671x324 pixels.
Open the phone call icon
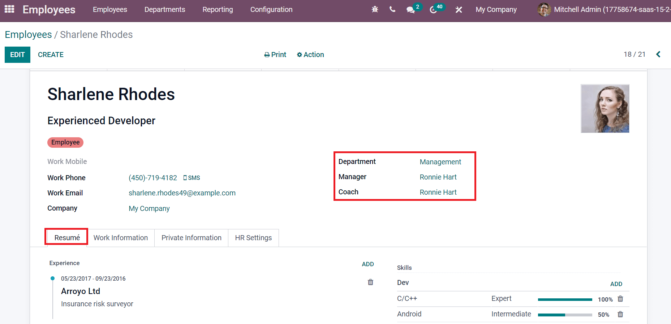pyautogui.click(x=392, y=9)
